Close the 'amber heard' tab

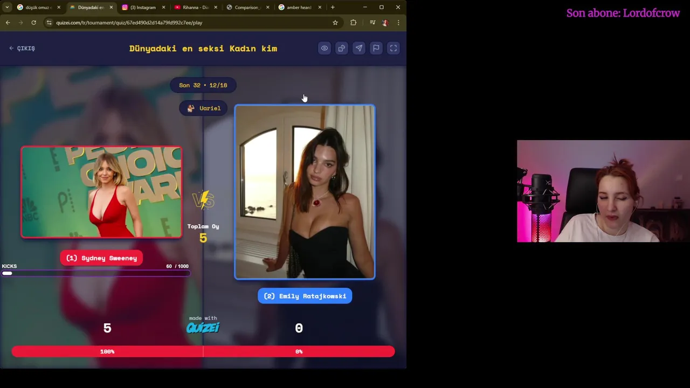click(x=320, y=8)
